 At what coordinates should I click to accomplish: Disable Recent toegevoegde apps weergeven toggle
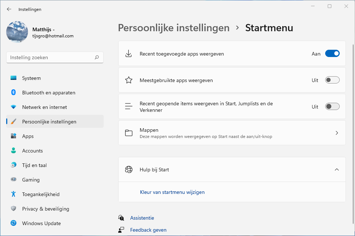tap(332, 54)
